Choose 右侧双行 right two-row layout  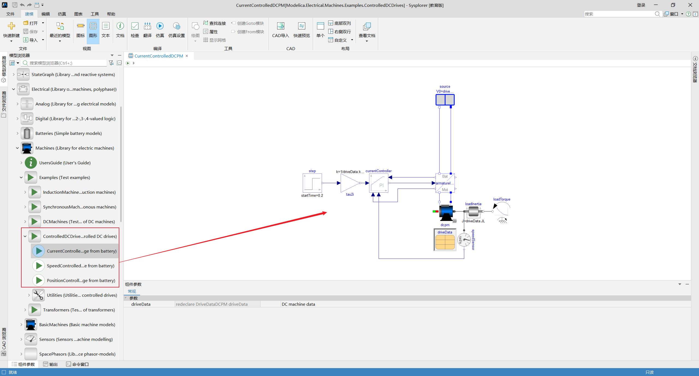tap(340, 32)
